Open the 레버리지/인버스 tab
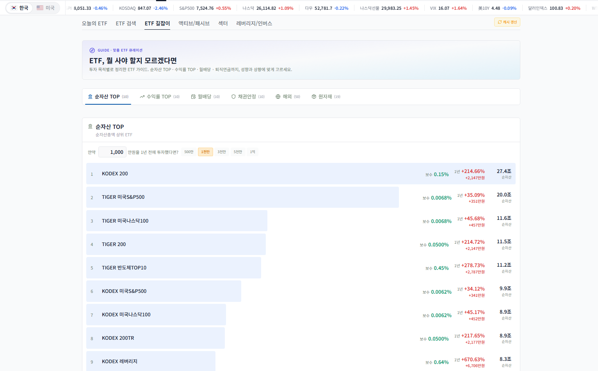Screen dimensions: 598x371 [254, 23]
